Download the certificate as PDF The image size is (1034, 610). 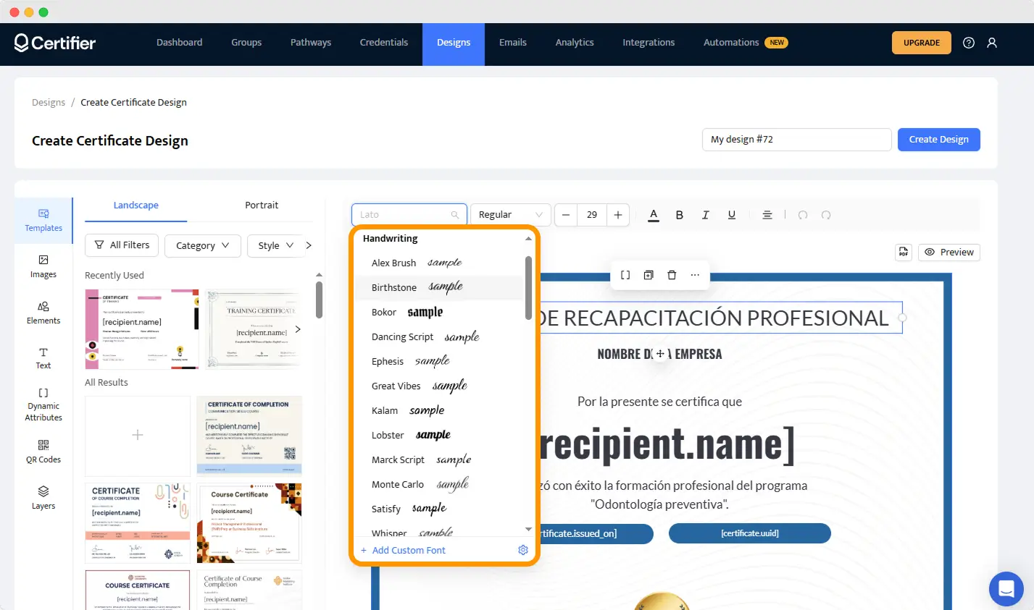pos(903,252)
